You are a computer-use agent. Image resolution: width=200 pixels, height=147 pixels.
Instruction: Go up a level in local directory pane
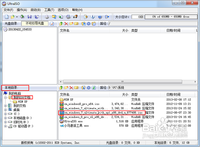[x=61, y=88]
